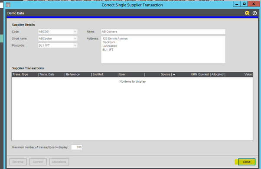
Task: Click the Supplier Transactions heading
Action: tap(28, 68)
